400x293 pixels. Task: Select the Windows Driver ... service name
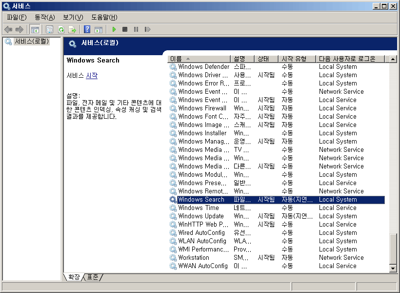(x=203, y=75)
